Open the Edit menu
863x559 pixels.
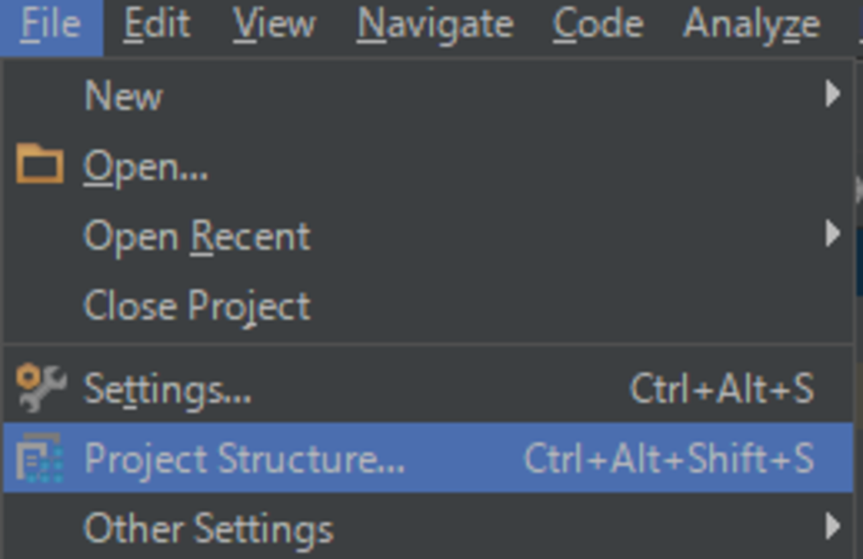(x=157, y=25)
